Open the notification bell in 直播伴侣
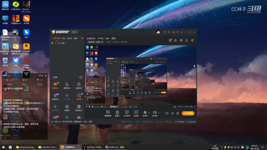 [x=187, y=40]
